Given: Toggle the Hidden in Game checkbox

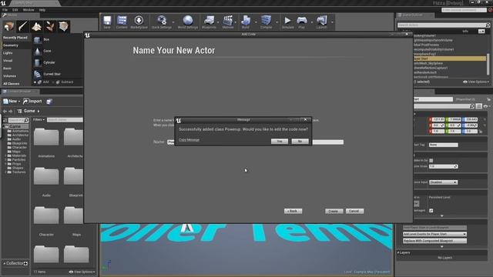Looking at the screenshot, I should (431, 161).
